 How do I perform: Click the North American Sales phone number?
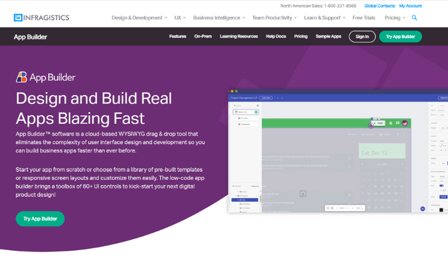[x=340, y=6]
